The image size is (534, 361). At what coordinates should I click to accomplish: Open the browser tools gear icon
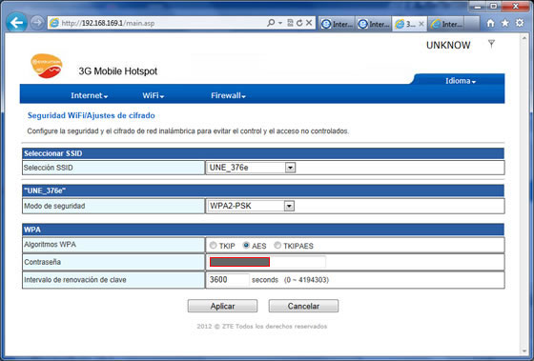[520, 23]
